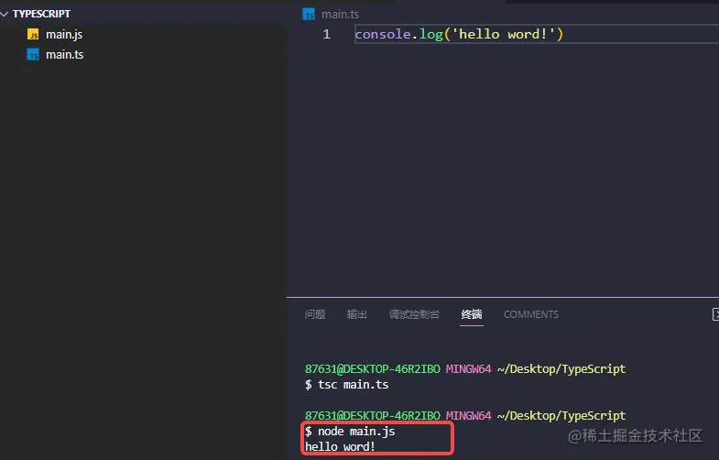Viewport: 719px width, 460px height.
Task: Click line number 1 in gutter
Action: pyautogui.click(x=326, y=34)
